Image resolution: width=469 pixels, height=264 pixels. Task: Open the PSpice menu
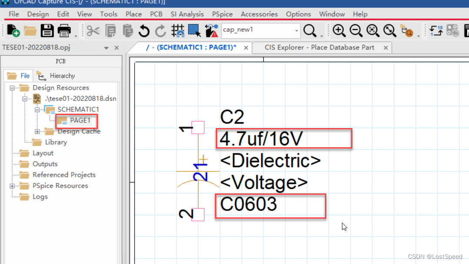pos(222,14)
